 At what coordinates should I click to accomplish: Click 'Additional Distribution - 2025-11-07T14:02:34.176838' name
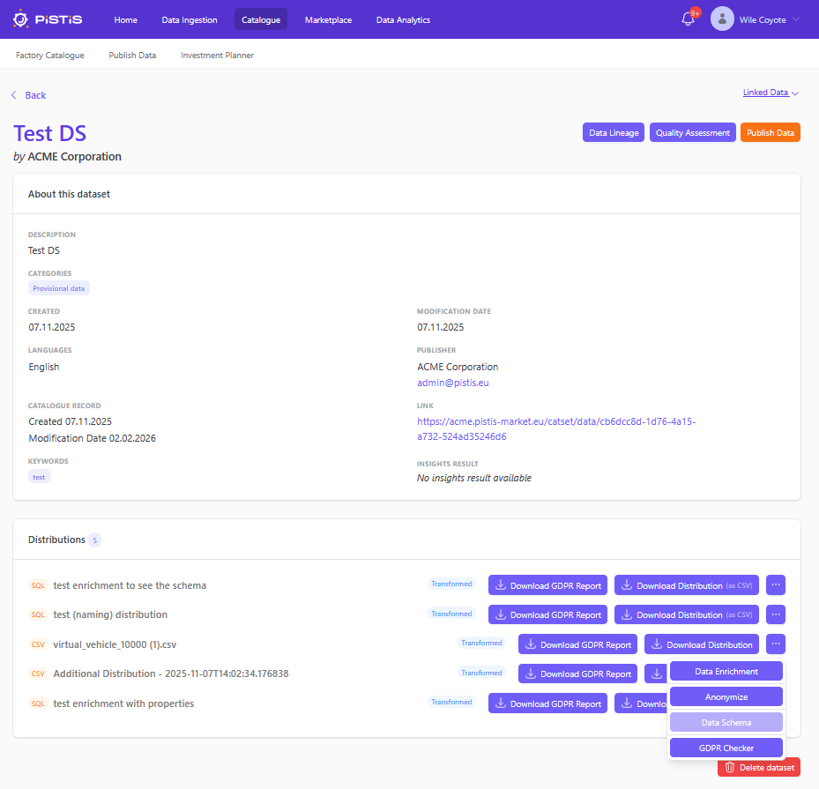click(x=171, y=674)
